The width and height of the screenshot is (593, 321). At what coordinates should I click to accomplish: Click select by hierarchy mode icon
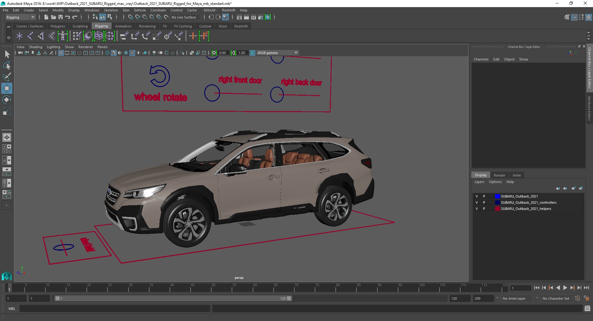click(95, 17)
